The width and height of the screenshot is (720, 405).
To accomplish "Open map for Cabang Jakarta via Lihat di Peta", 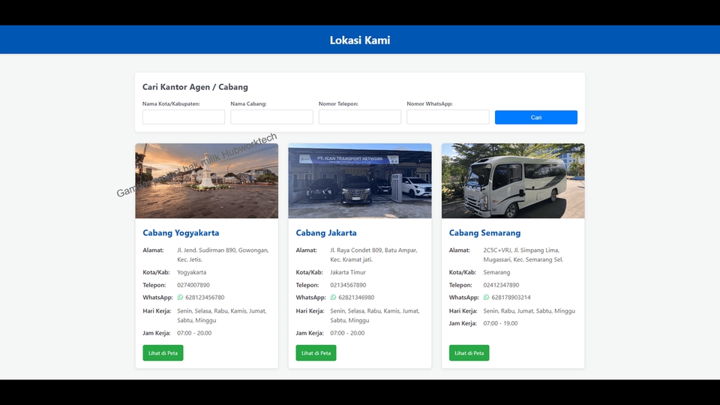I will (316, 353).
